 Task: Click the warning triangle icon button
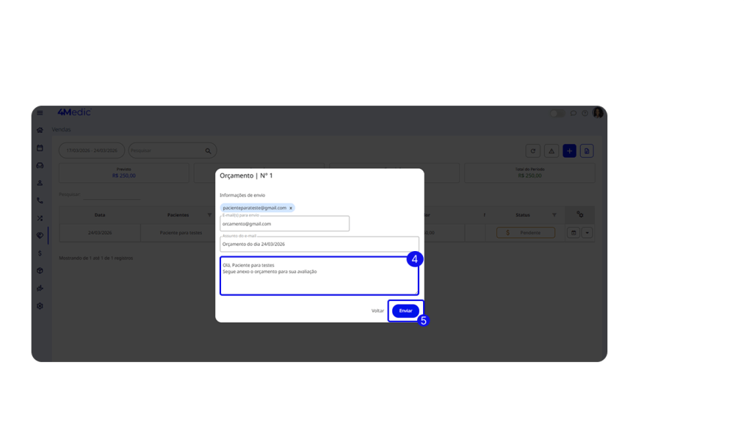(x=552, y=150)
